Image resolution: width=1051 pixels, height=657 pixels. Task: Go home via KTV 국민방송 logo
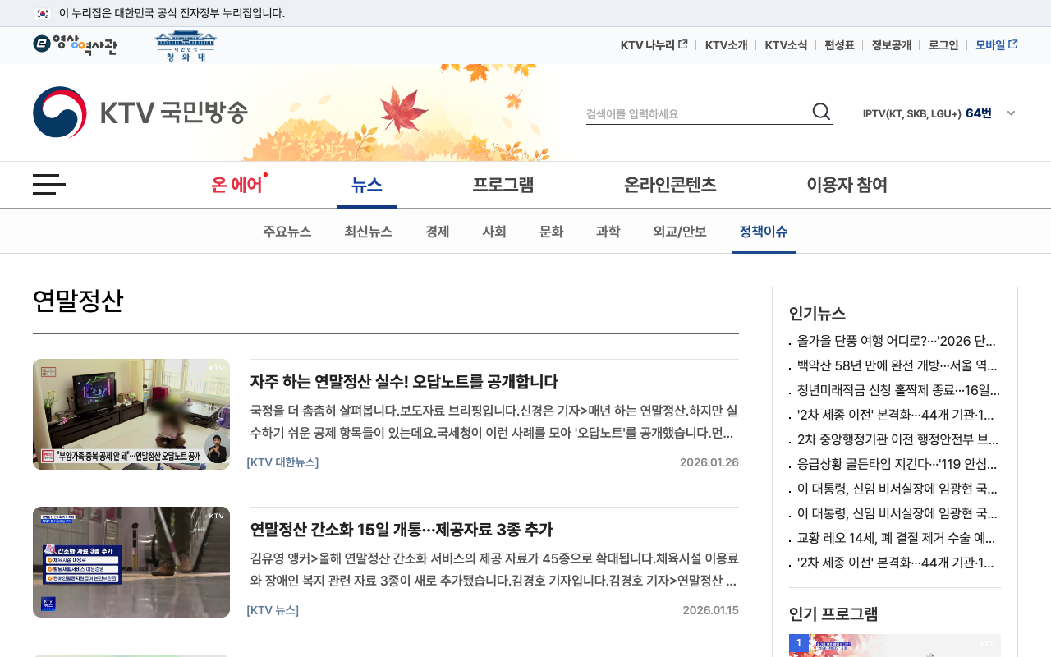[x=140, y=113]
